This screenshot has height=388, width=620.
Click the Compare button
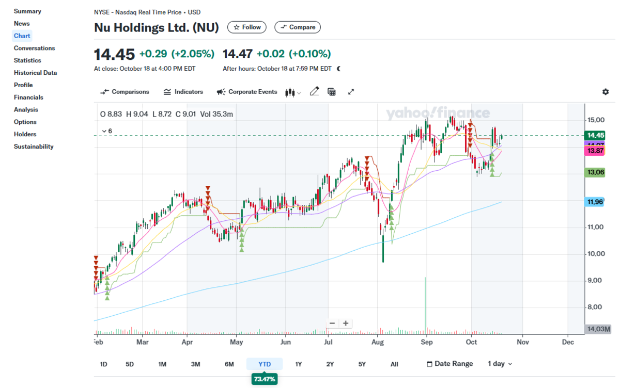[x=298, y=27]
